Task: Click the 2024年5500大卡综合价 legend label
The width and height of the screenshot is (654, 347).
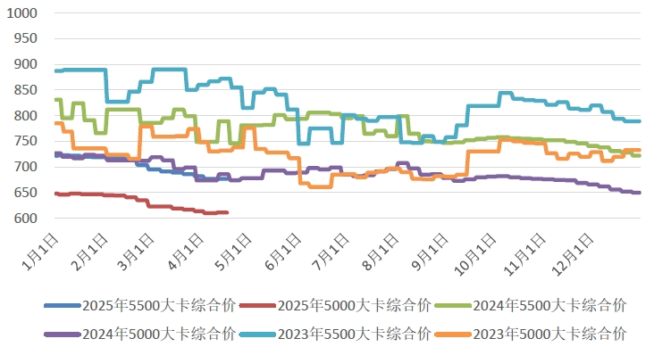Action: click(x=549, y=305)
